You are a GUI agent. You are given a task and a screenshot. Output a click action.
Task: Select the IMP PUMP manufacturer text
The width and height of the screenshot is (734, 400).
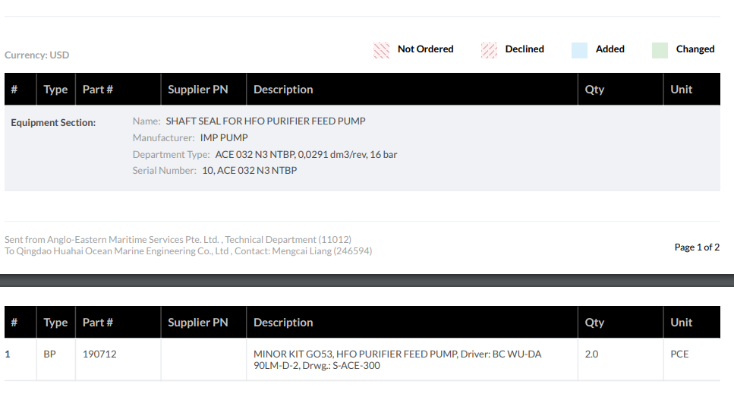coord(224,137)
